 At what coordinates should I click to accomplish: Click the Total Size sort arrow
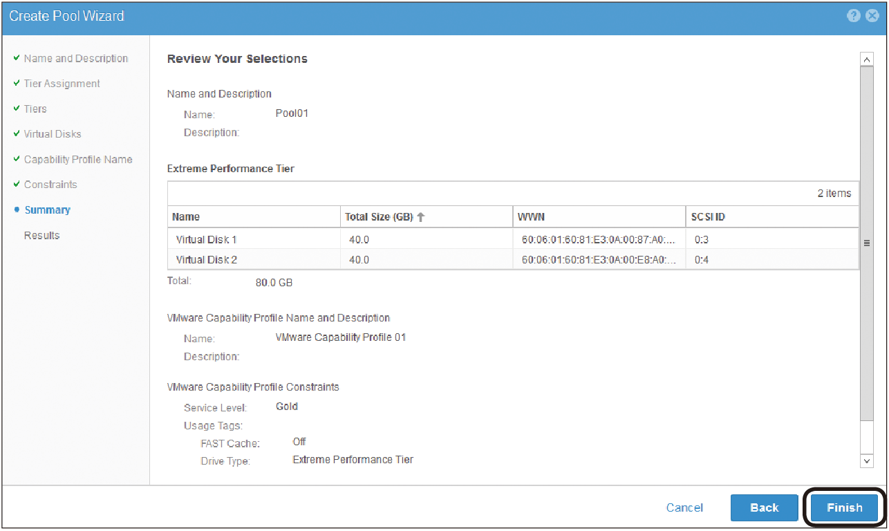tap(420, 217)
